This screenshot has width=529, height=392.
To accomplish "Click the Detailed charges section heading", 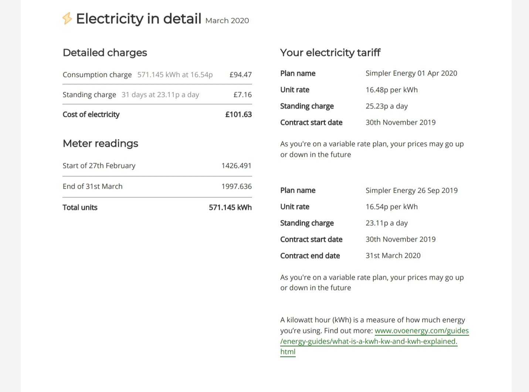I will pyautogui.click(x=105, y=53).
